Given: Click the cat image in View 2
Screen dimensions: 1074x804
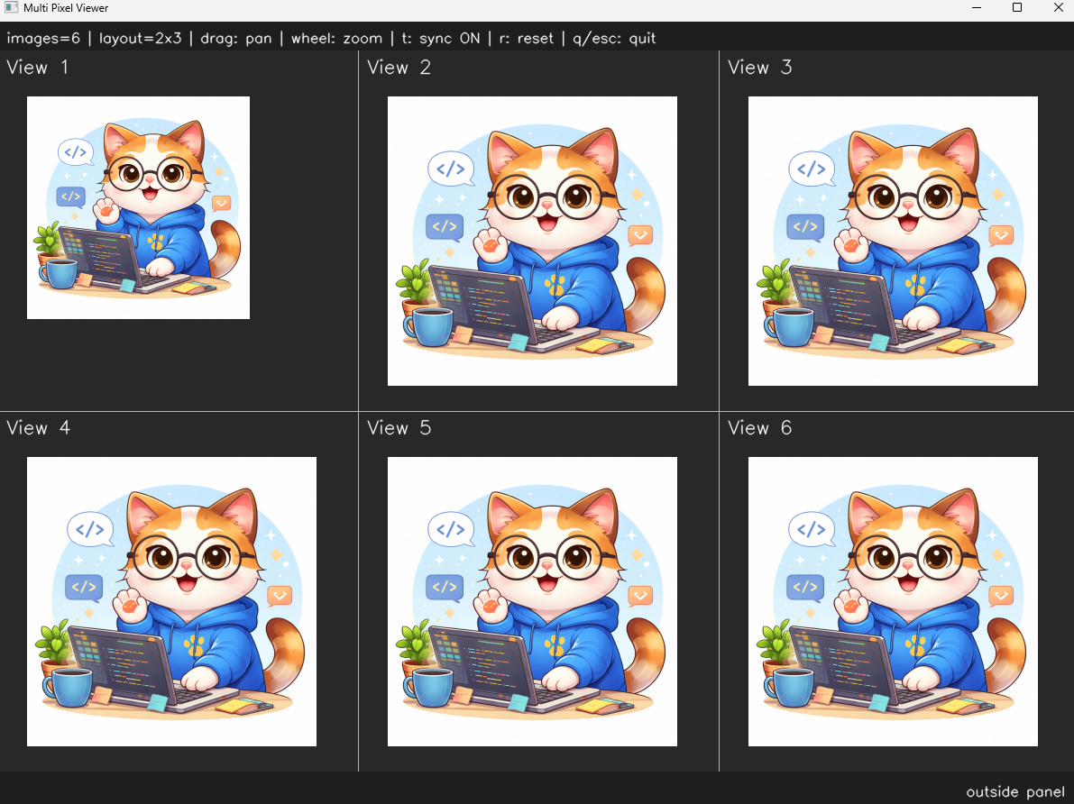Looking at the screenshot, I should click(x=532, y=241).
